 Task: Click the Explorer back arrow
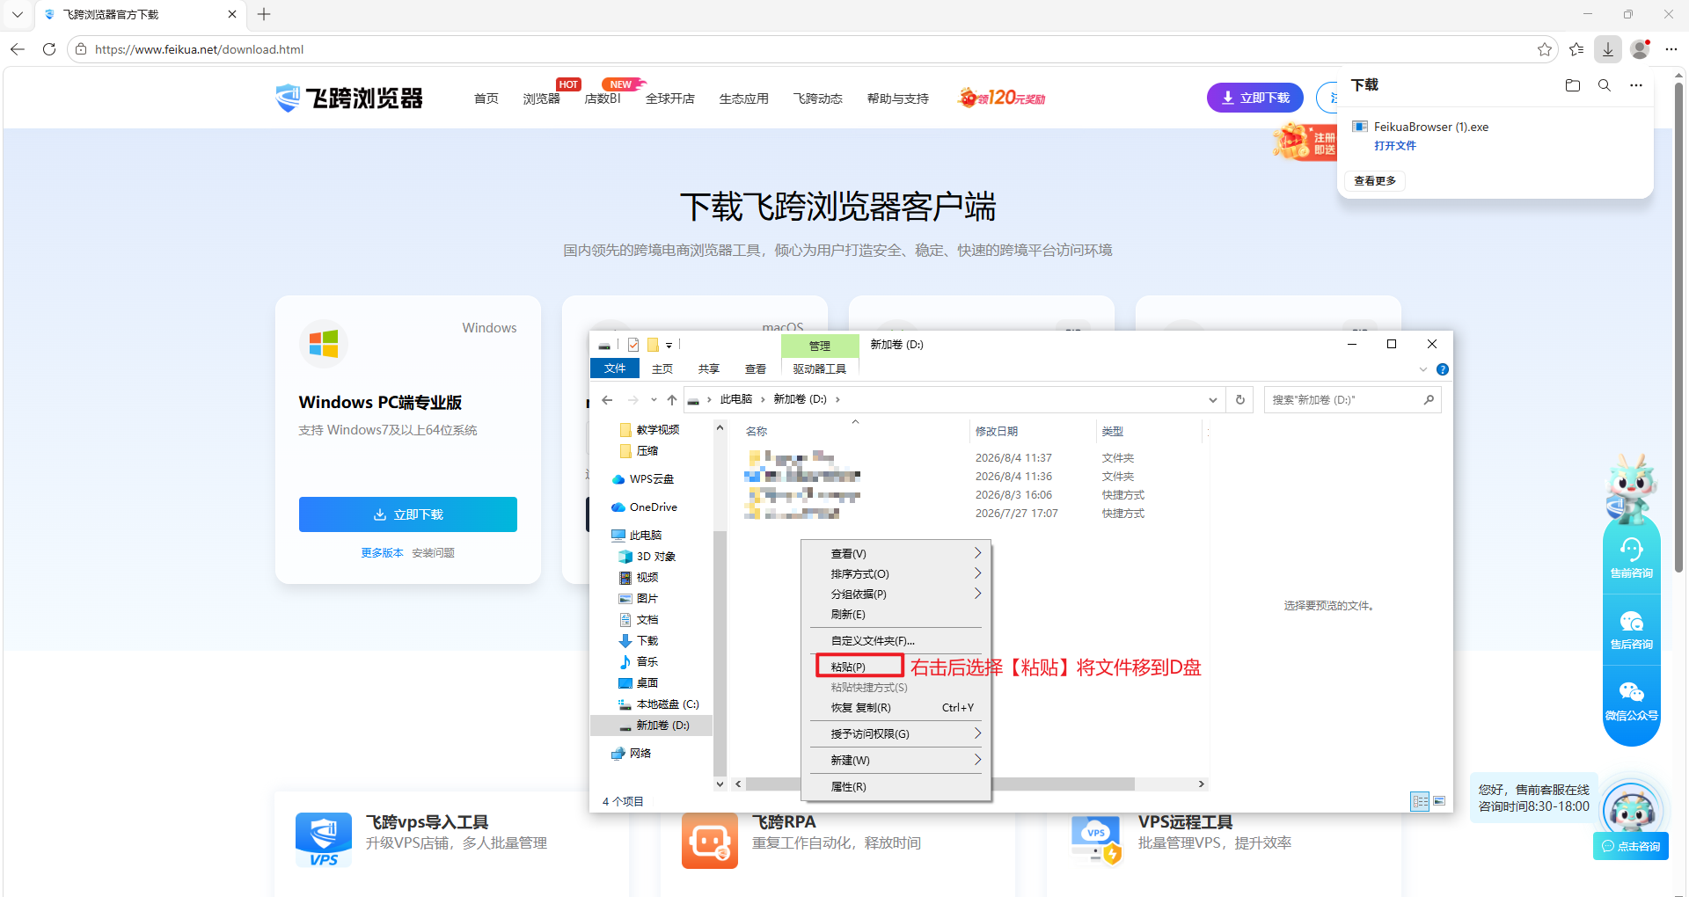point(607,400)
